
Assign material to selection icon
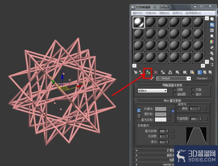tap(148, 72)
